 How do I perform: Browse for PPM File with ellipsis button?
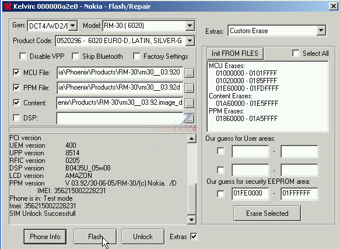click(189, 88)
